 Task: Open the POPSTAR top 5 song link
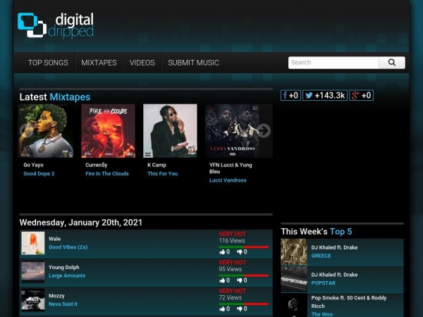click(324, 283)
